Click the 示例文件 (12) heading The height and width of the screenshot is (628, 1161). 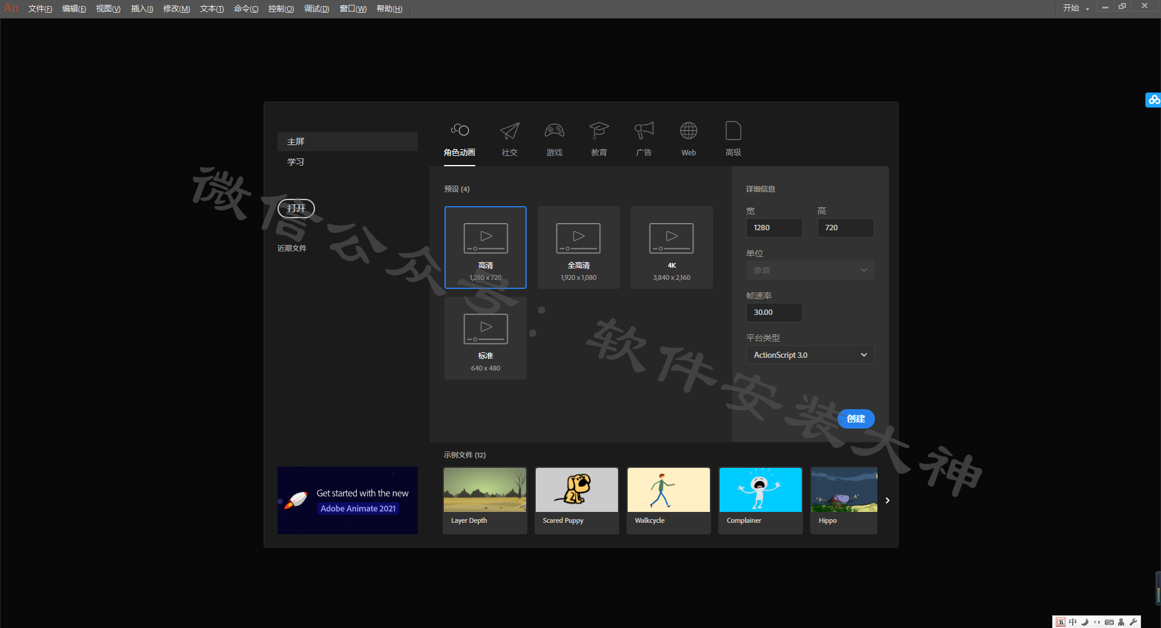(464, 455)
